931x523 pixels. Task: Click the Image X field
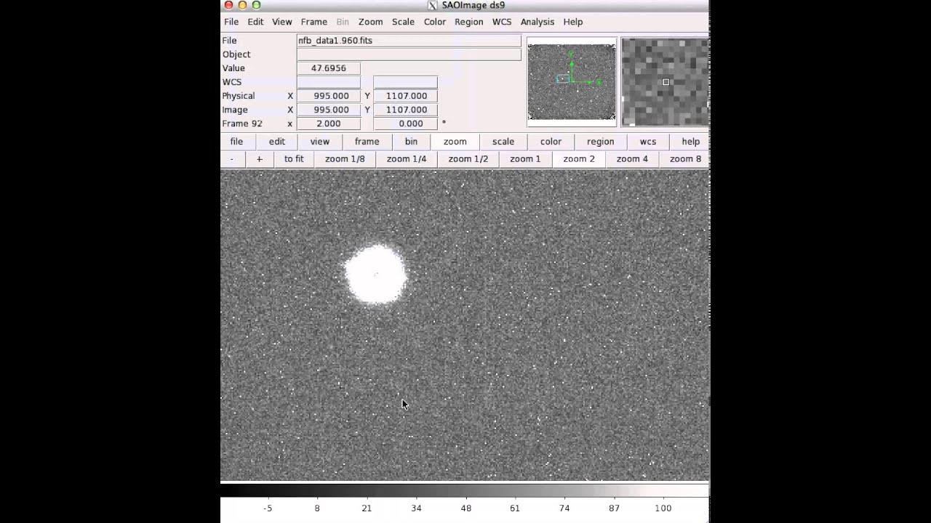[x=329, y=110]
